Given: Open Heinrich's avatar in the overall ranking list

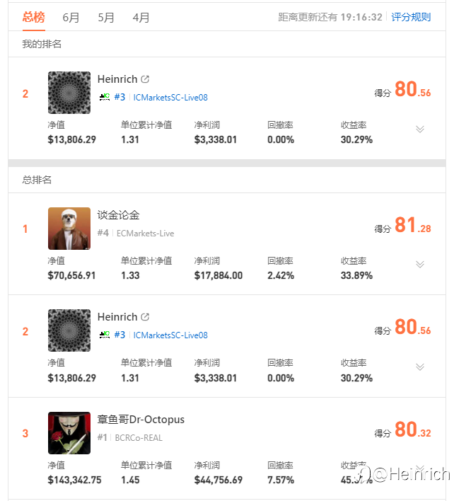Looking at the screenshot, I should pyautogui.click(x=69, y=330).
